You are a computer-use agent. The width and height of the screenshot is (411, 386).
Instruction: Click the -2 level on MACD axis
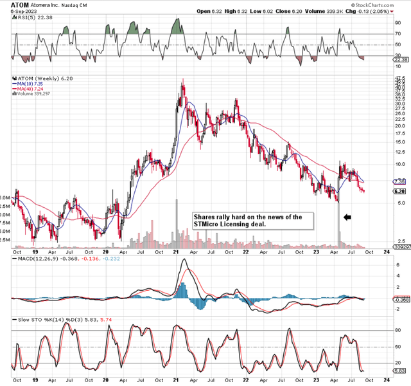click(398, 309)
